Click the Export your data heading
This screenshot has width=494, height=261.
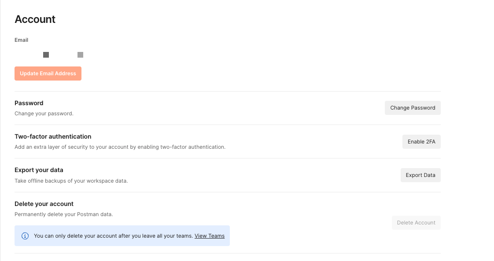pyautogui.click(x=39, y=170)
